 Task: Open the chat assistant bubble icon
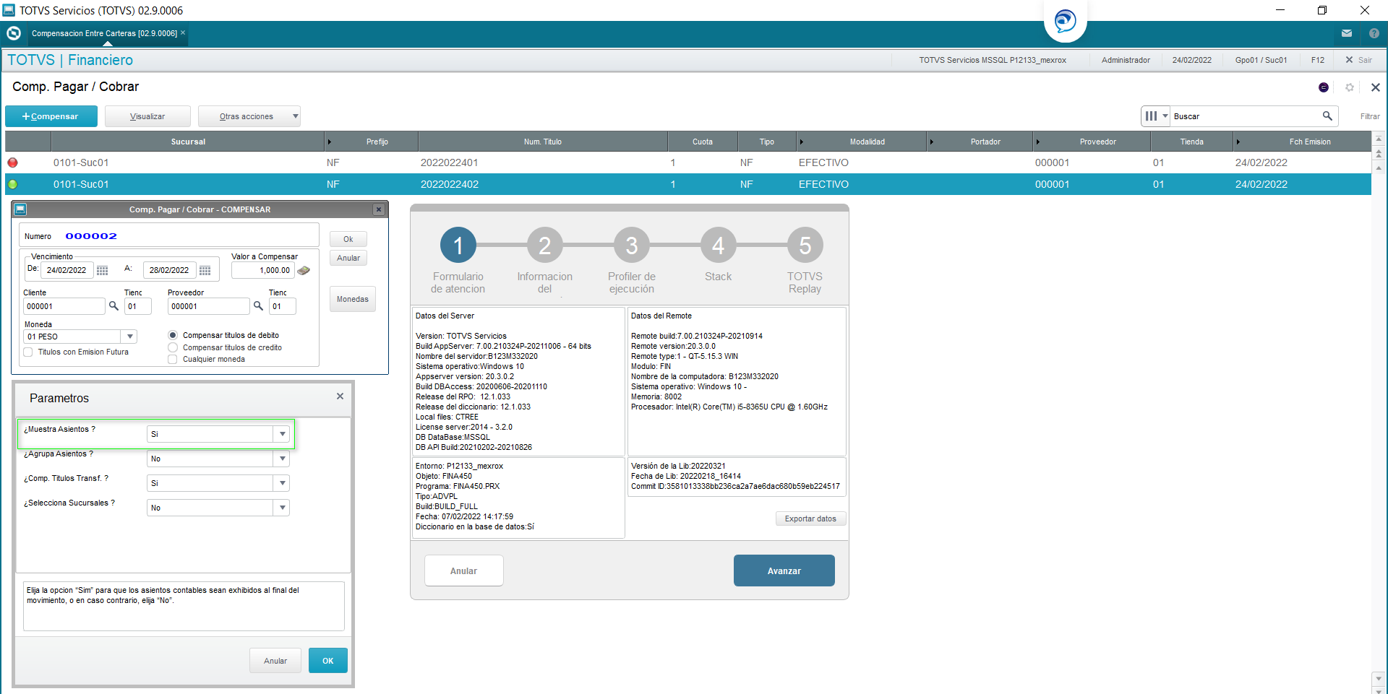(x=1065, y=20)
